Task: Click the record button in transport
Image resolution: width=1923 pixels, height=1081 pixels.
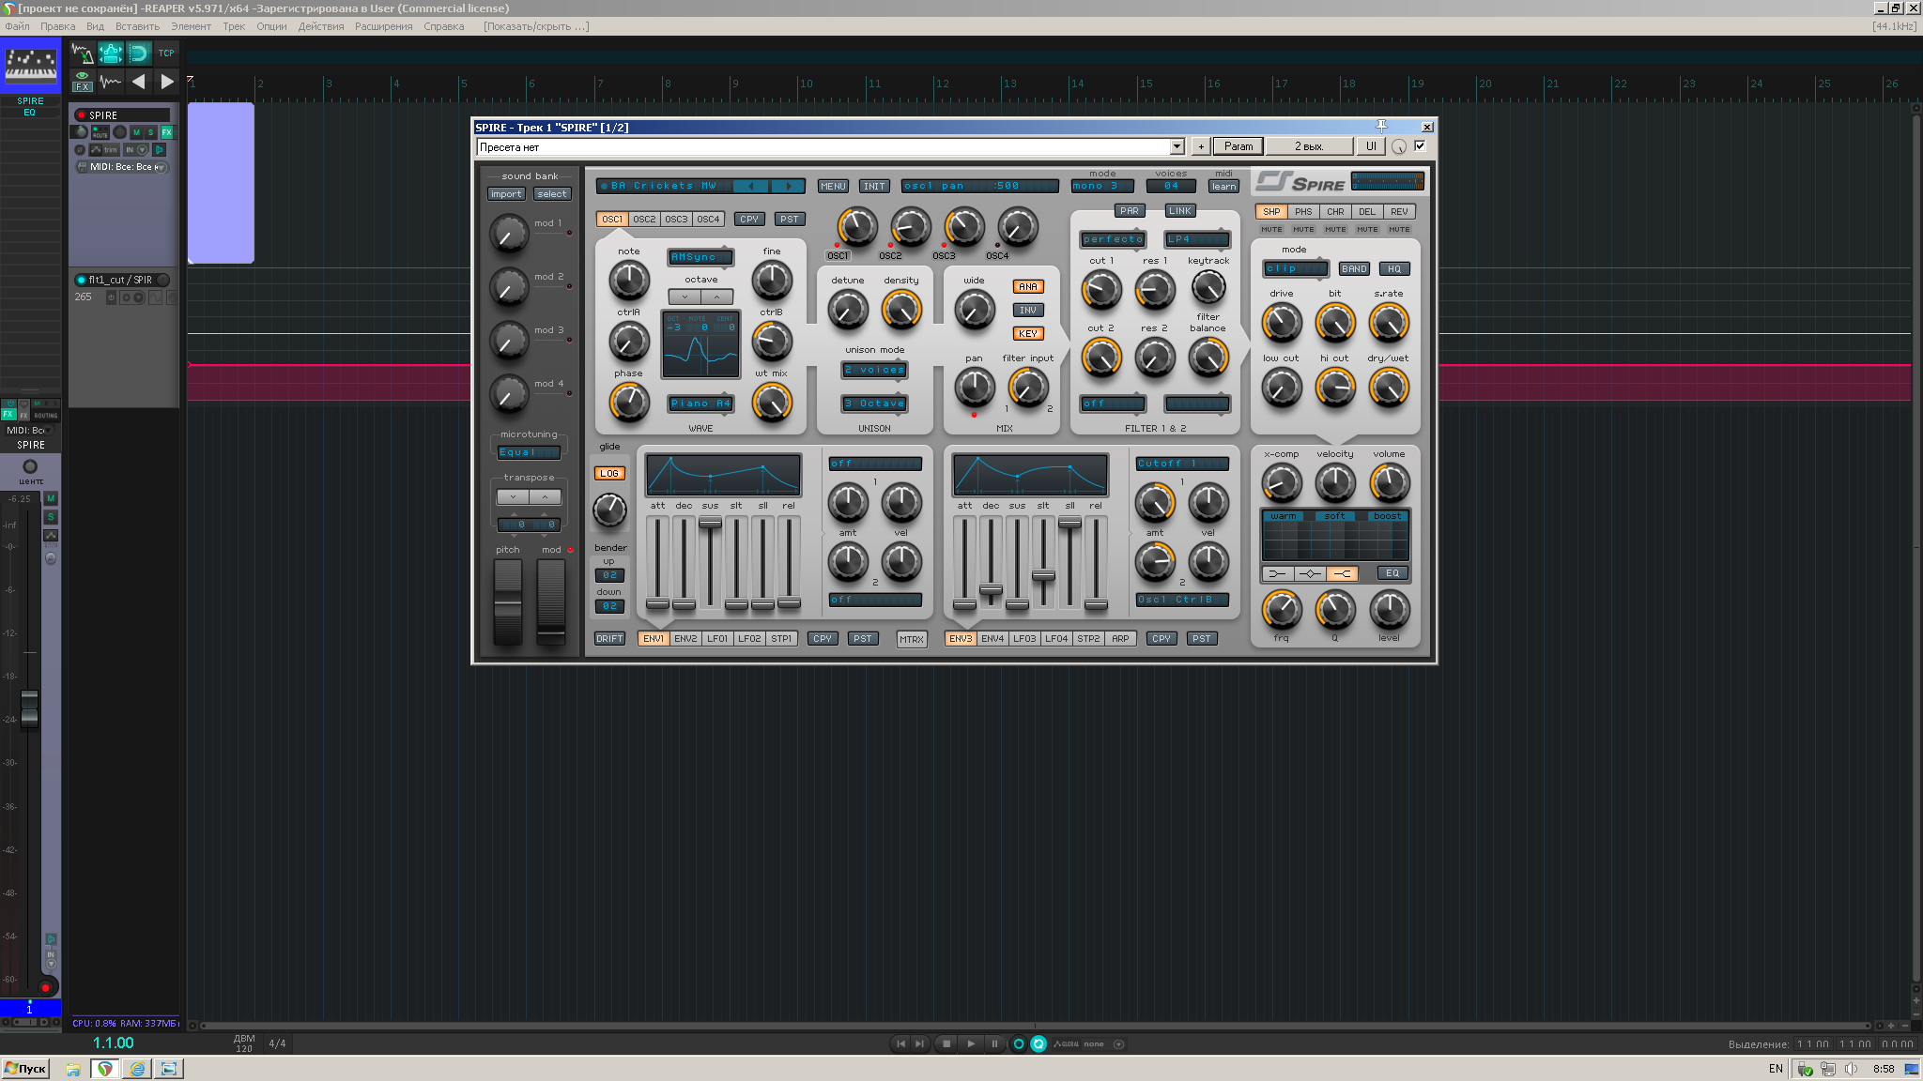Action: click(x=1018, y=1043)
